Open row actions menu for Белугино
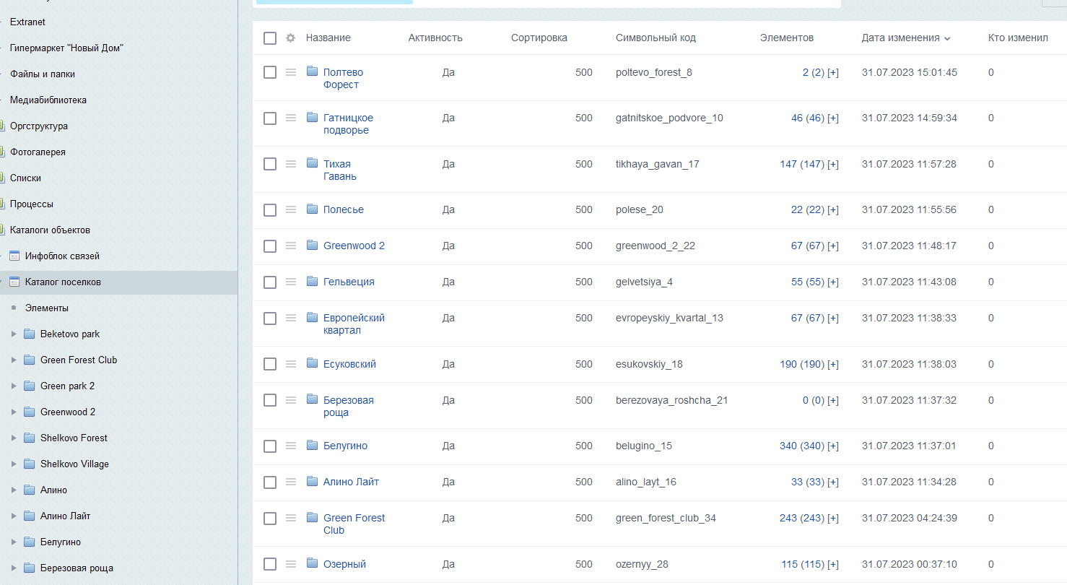The height and width of the screenshot is (585, 1067). click(x=291, y=446)
